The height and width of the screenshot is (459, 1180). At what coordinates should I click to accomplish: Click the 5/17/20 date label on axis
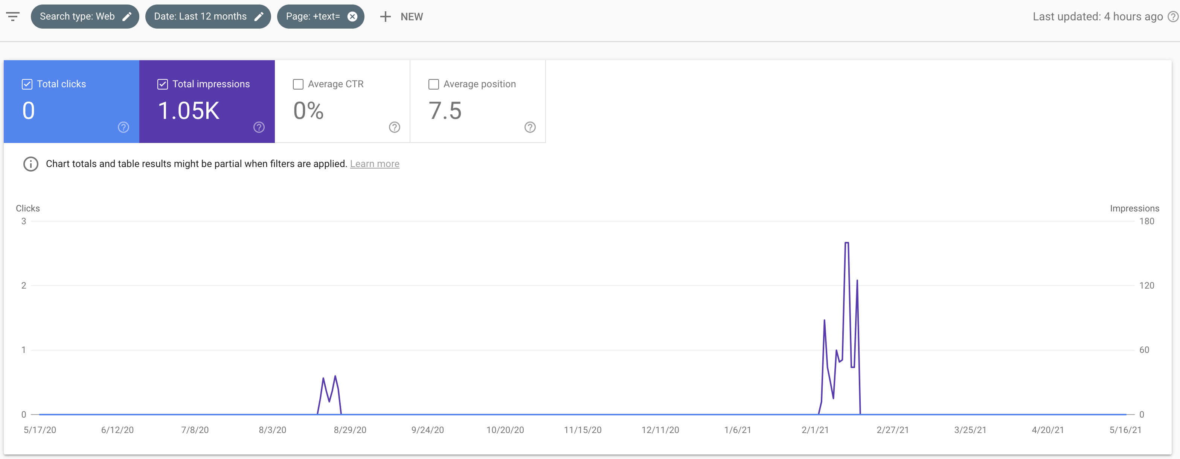click(40, 430)
